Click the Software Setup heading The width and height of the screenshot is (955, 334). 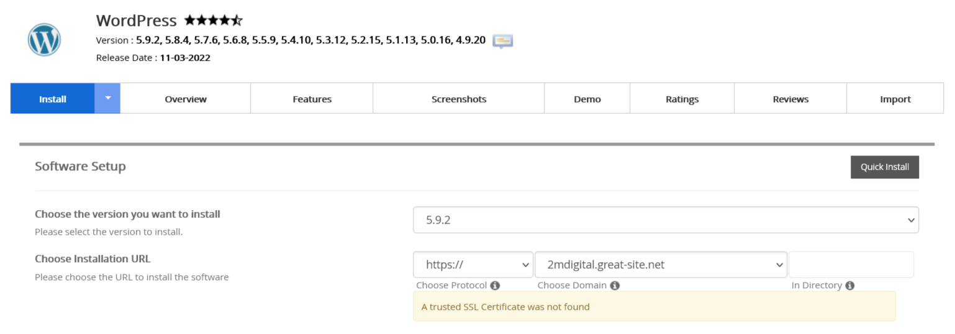[80, 166]
